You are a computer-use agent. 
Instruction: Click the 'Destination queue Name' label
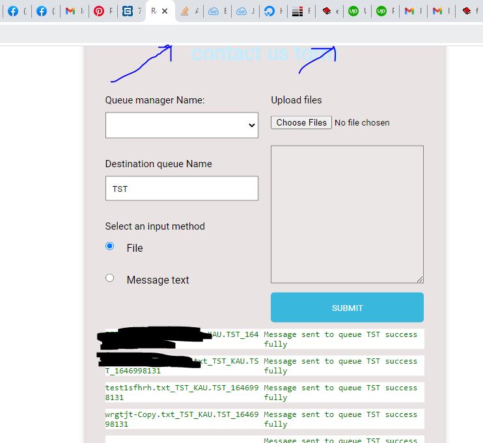pyautogui.click(x=159, y=164)
